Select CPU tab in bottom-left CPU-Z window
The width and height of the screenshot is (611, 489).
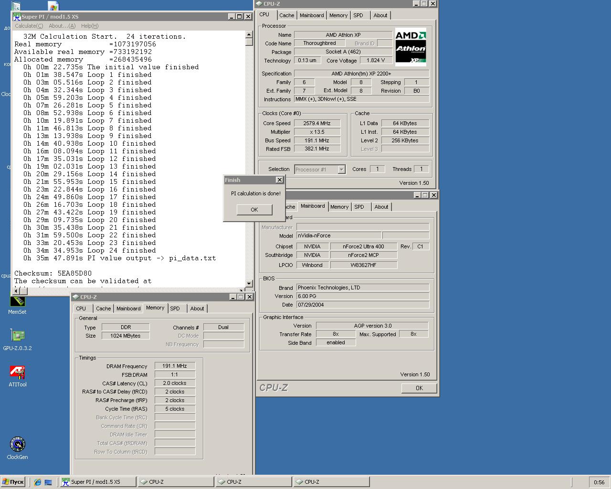(81, 308)
